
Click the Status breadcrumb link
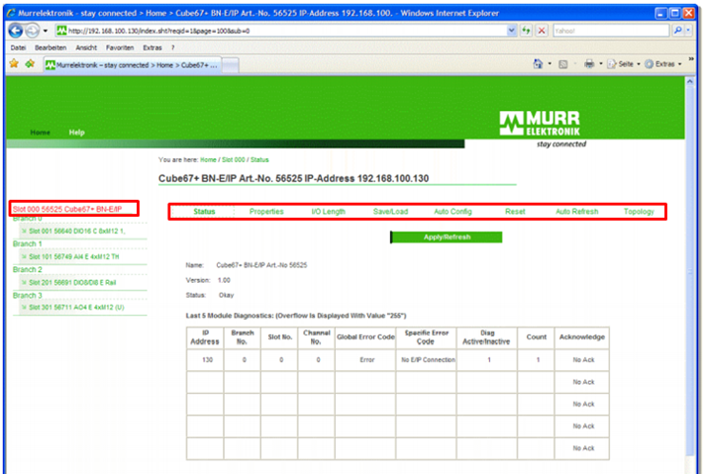[259, 160]
